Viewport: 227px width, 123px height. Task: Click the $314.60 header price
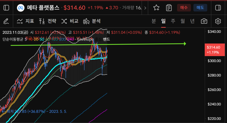coord(74,8)
